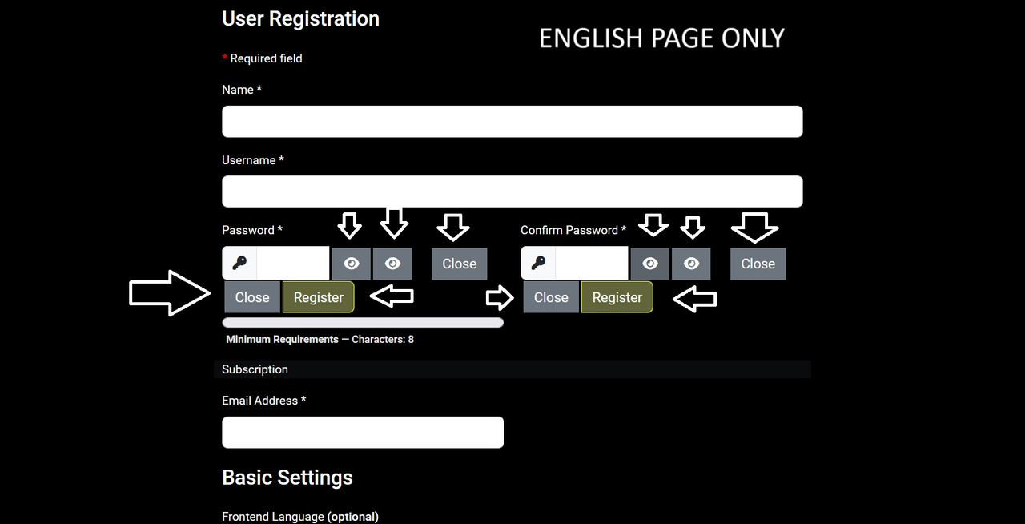Click the 'Password *' label
Viewport: 1025px width, 524px height.
(252, 230)
